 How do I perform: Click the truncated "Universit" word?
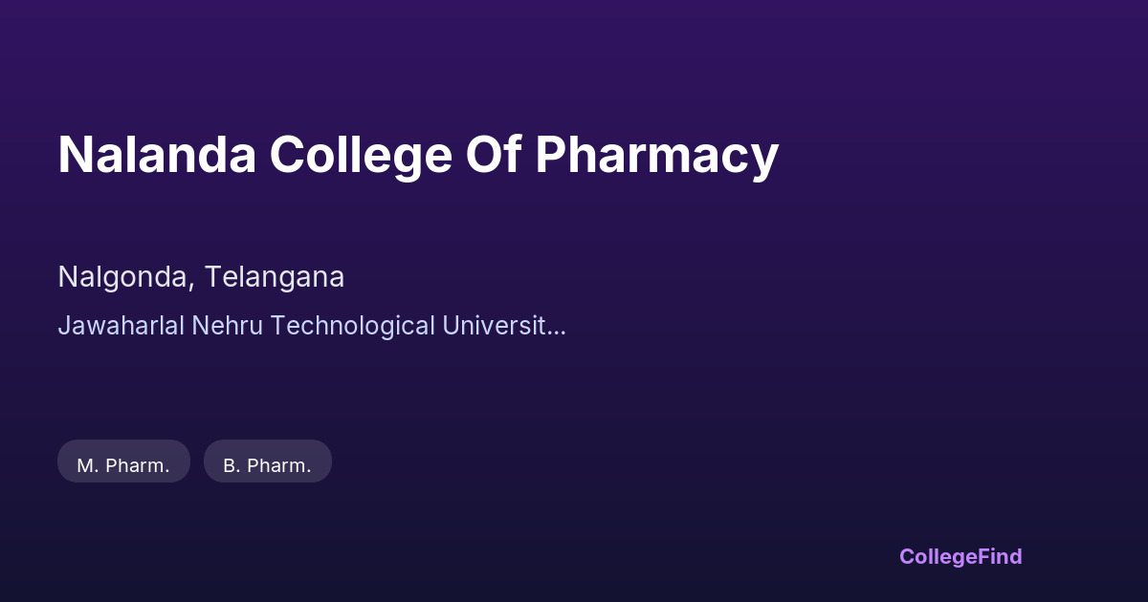point(494,325)
